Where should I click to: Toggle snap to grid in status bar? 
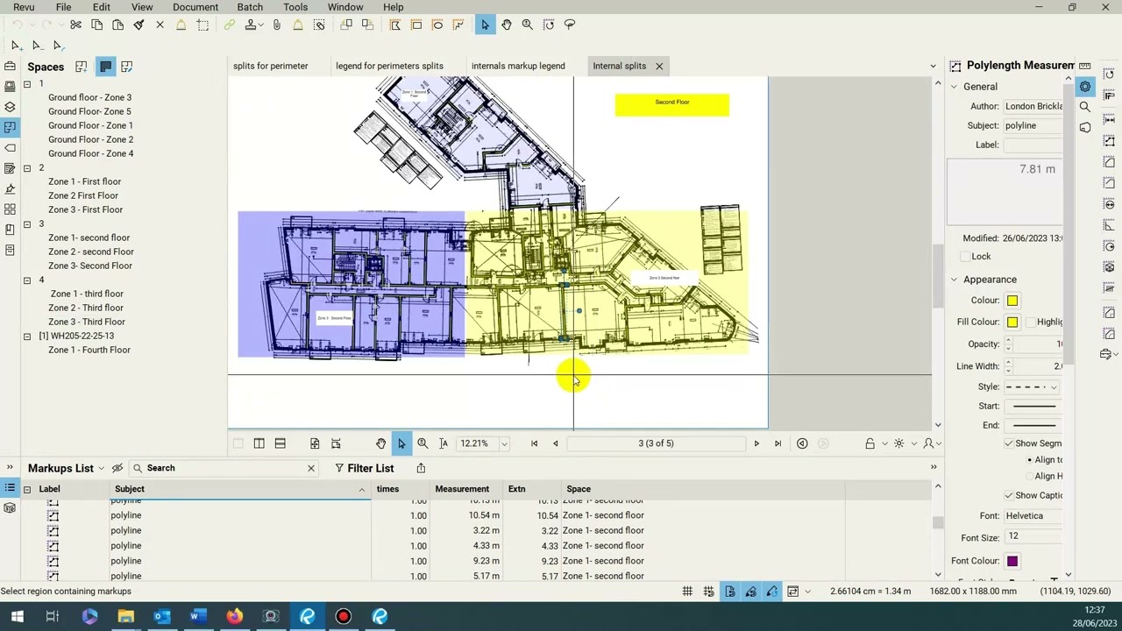pyautogui.click(x=708, y=592)
